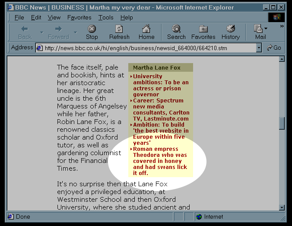Image resolution: width=292 pixels, height=226 pixels.
Task: Open the File menu
Action: (x=19, y=18)
